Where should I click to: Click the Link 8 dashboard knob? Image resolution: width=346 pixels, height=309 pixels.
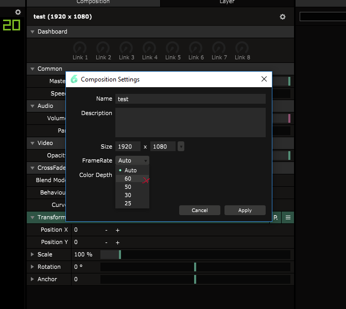(x=242, y=47)
